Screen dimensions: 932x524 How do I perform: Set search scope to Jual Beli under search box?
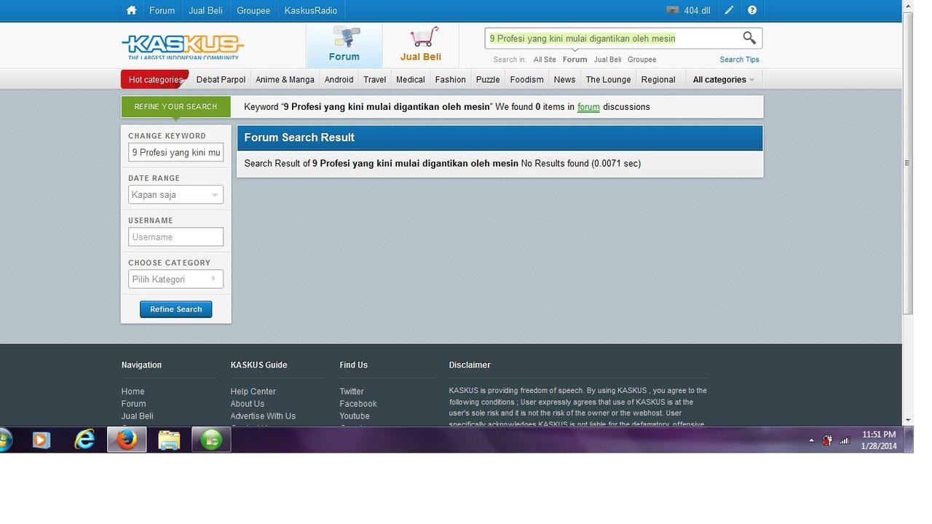(607, 60)
